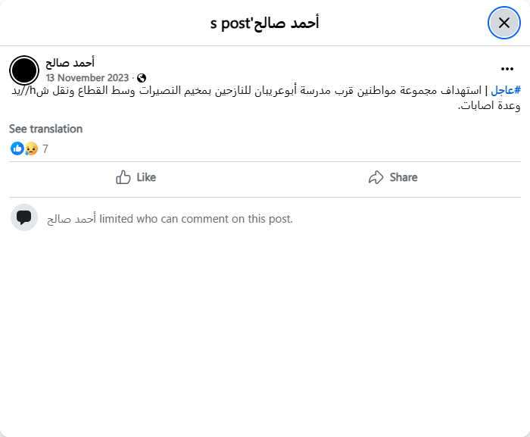Close the post dialog with X
530x437 pixels.
point(504,23)
